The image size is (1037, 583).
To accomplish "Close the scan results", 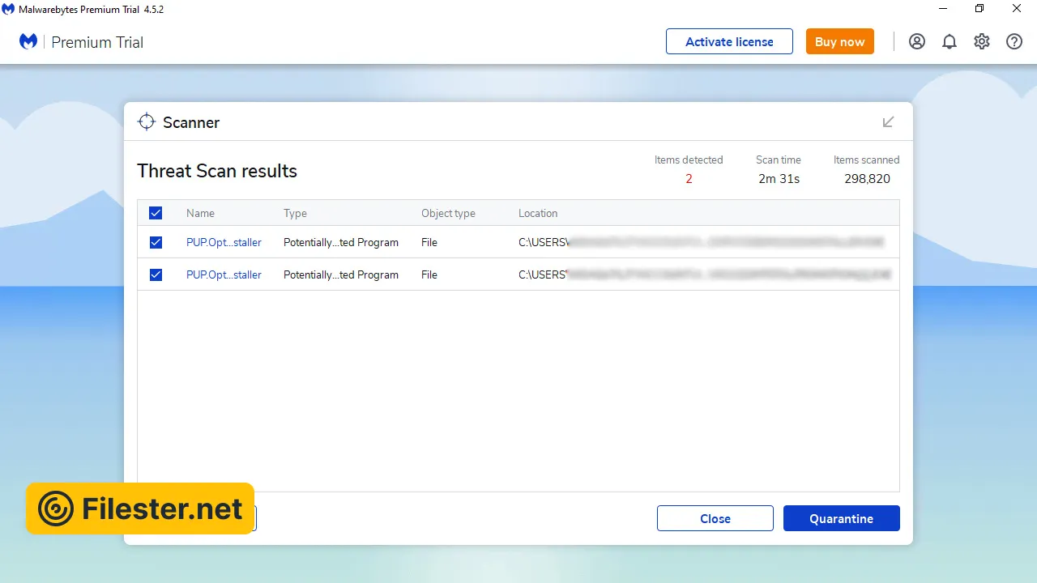I will 715,518.
